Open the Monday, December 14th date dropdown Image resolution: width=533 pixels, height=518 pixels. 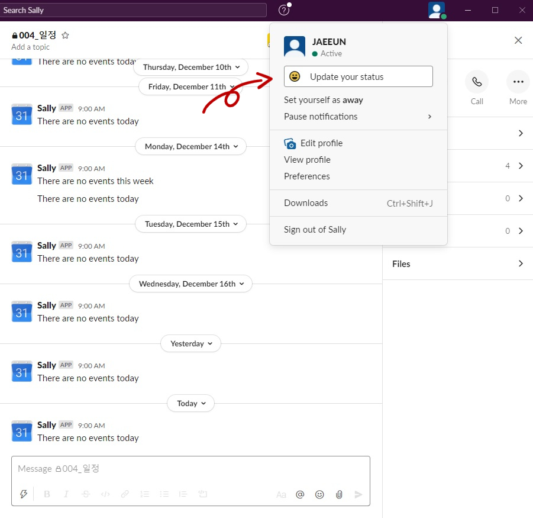190,147
